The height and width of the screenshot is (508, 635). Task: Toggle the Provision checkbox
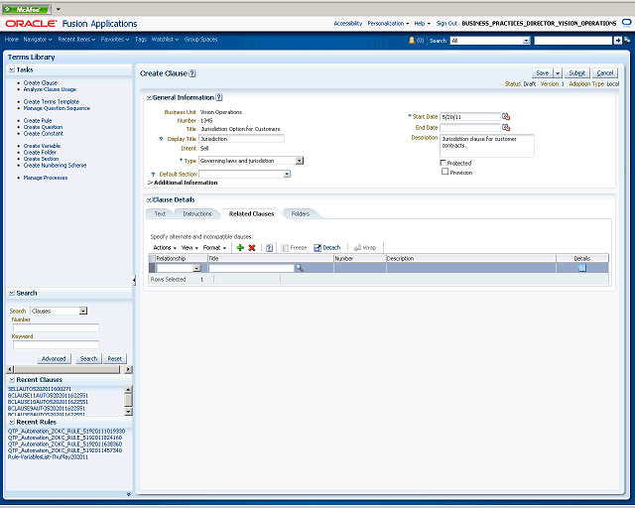(x=445, y=172)
